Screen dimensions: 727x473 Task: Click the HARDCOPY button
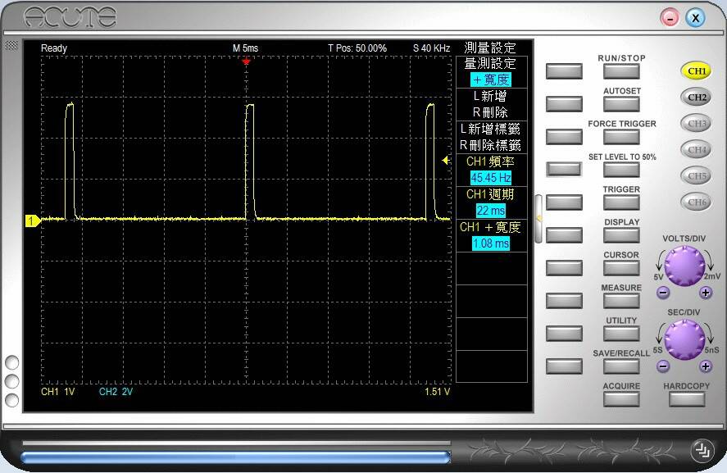click(687, 399)
